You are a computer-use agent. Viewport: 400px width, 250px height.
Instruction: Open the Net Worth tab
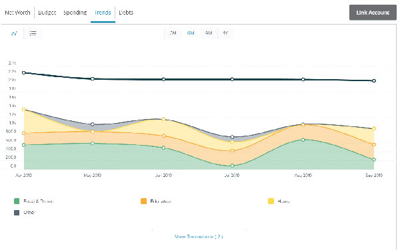[x=17, y=13]
